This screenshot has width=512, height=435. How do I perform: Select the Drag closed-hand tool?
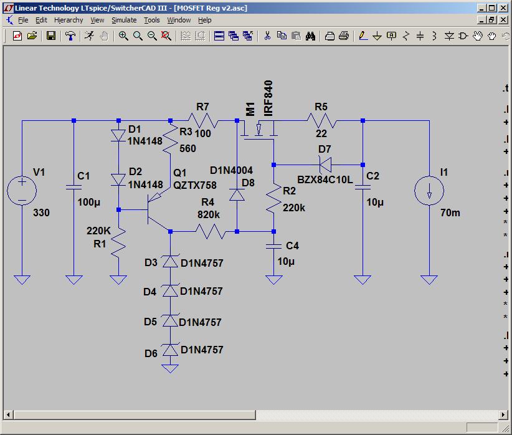coord(491,36)
